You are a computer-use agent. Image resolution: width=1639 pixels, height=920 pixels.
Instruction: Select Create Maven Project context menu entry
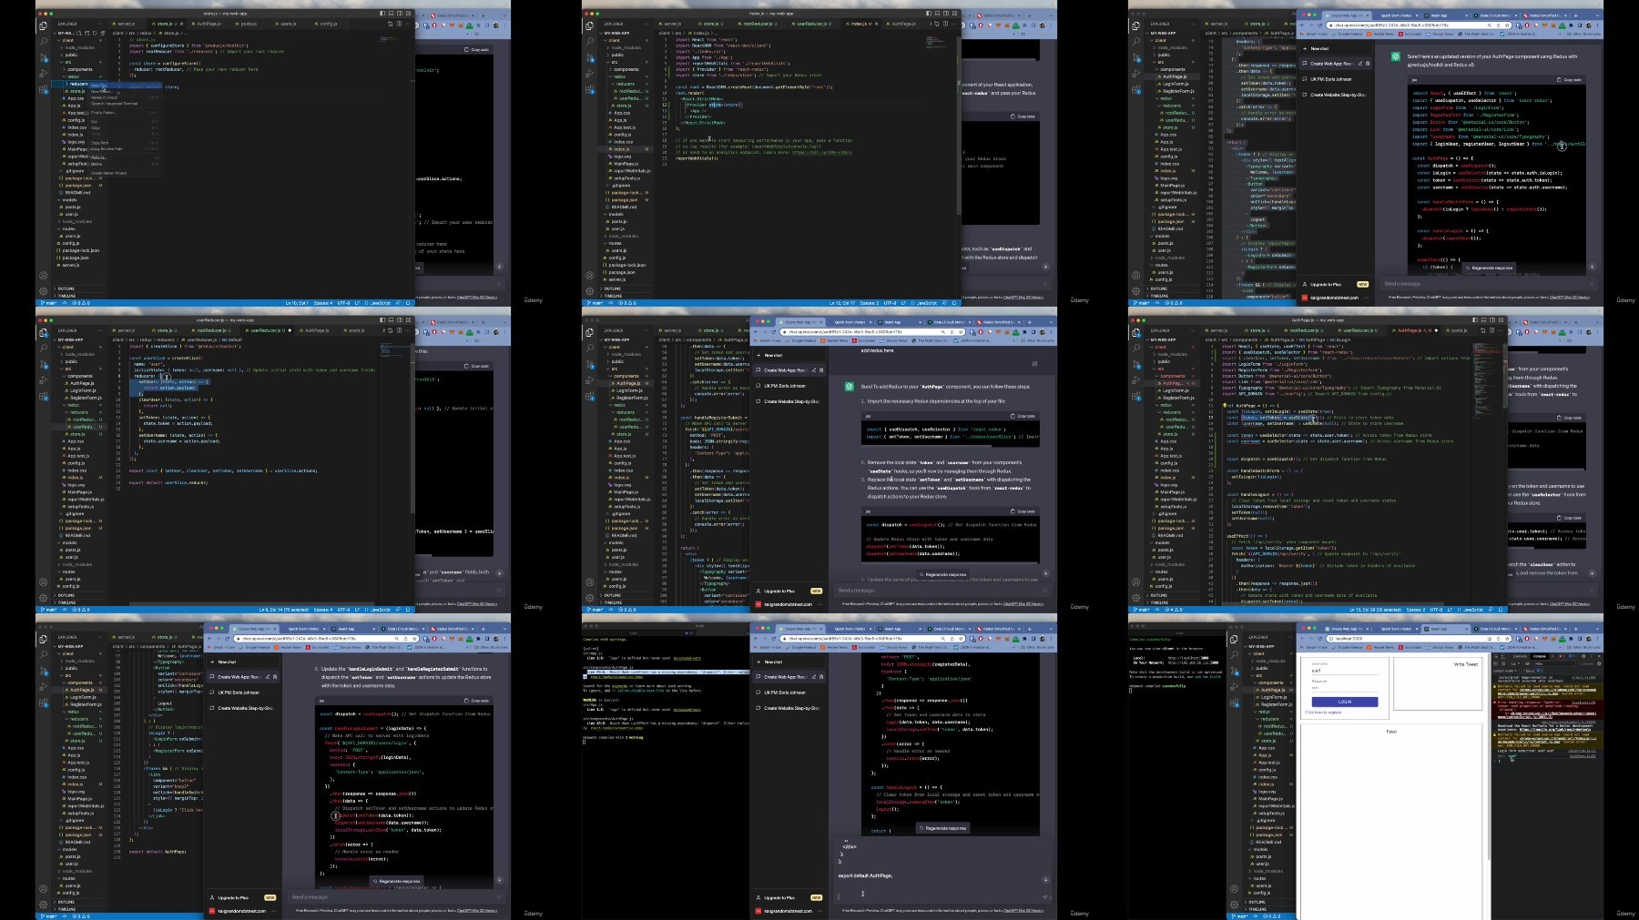(x=126, y=173)
